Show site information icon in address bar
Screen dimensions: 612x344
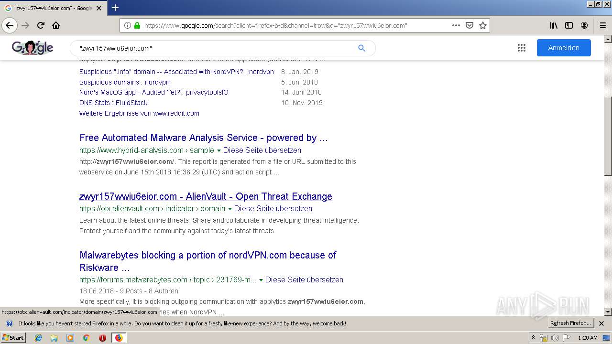coord(128,25)
